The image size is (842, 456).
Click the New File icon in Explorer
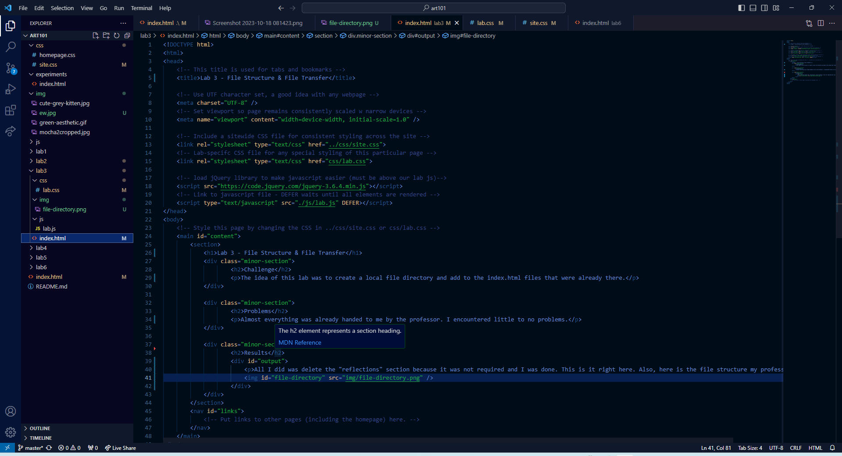[x=96, y=36]
